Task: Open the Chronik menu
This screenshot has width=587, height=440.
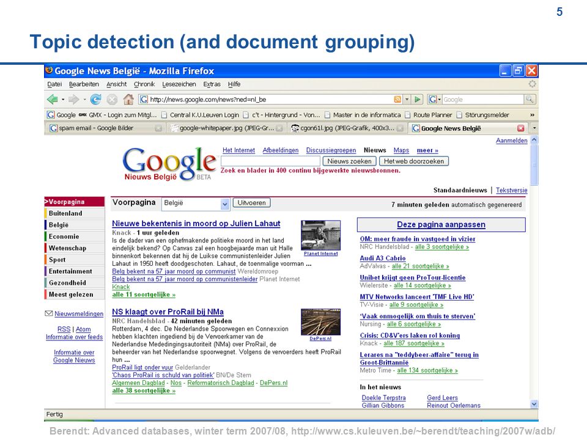Action: pyautogui.click(x=144, y=84)
